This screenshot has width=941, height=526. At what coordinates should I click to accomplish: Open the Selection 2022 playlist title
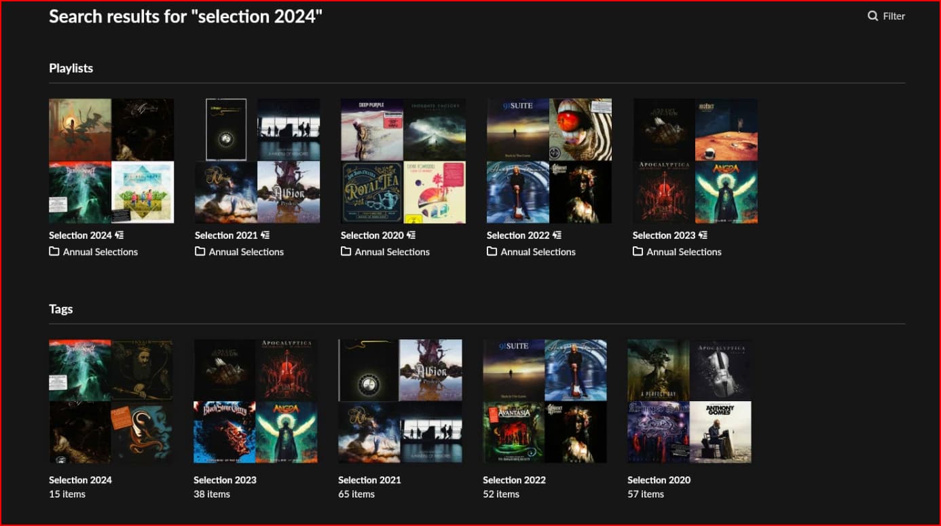pos(518,236)
